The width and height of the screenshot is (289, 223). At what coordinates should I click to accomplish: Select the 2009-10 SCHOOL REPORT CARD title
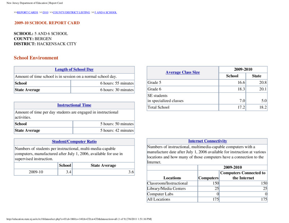coord(47,23)
